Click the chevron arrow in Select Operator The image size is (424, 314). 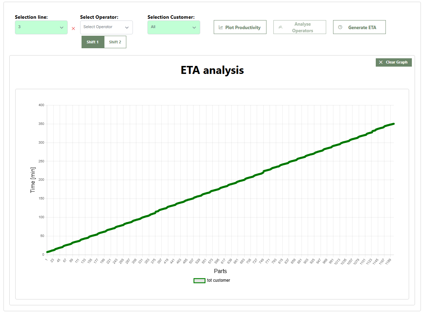click(127, 27)
